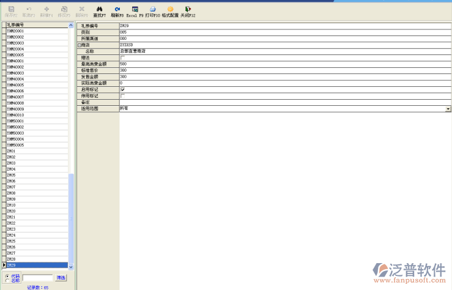Uncheck the 启用标记 checkbox
The width and height of the screenshot is (452, 290).
point(123,89)
